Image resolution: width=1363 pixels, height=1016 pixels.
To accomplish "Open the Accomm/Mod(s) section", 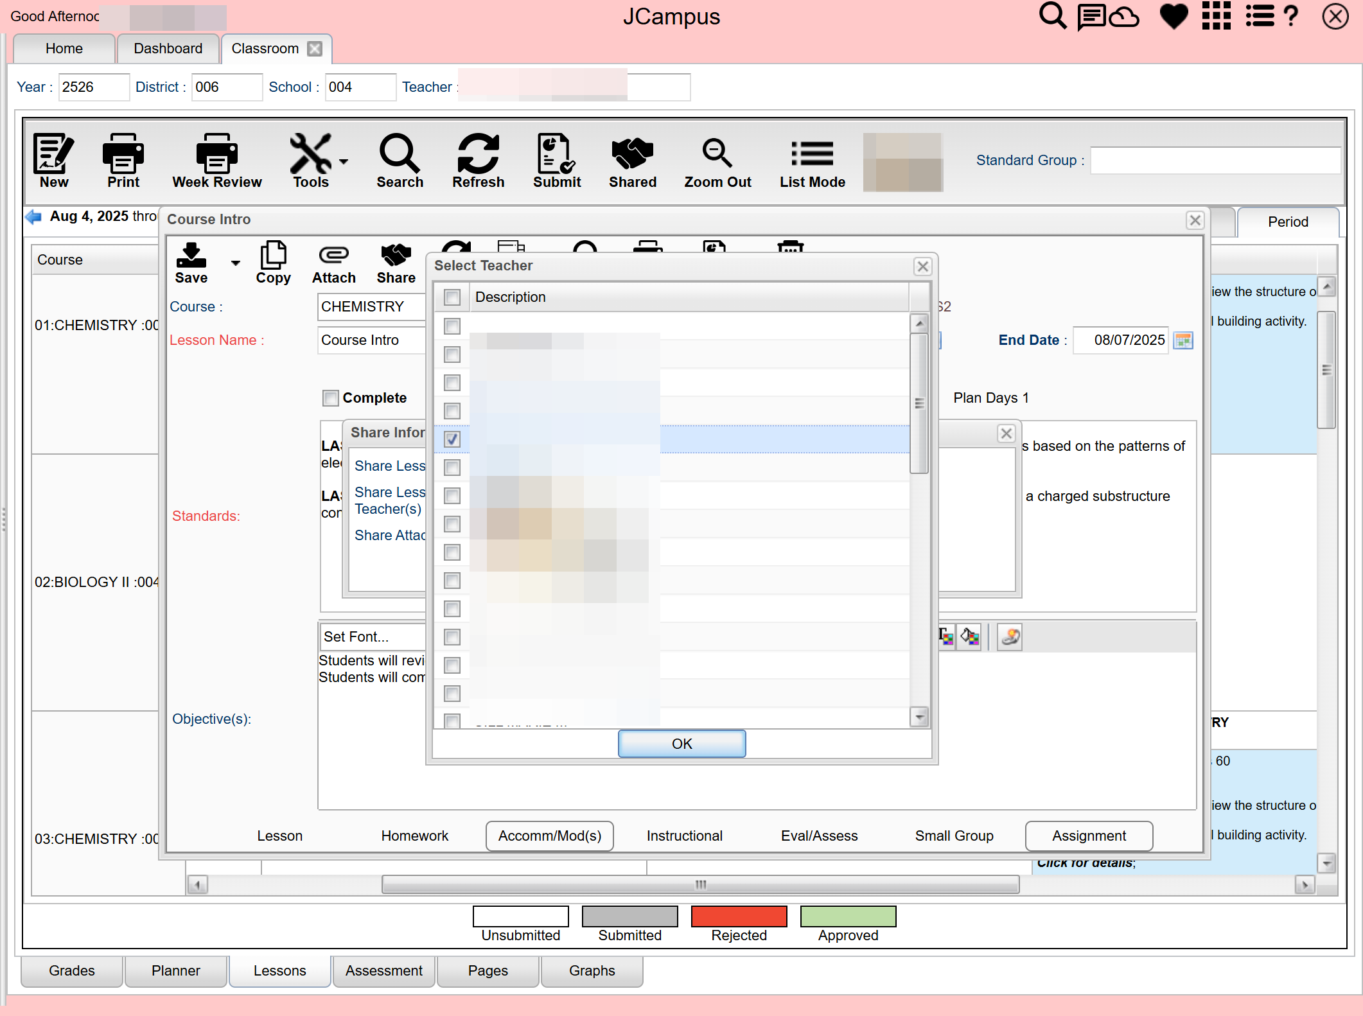I will coord(550,836).
